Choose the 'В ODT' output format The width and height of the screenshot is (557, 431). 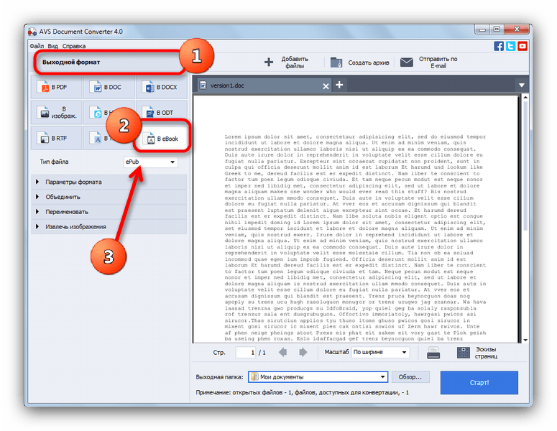pyautogui.click(x=161, y=113)
